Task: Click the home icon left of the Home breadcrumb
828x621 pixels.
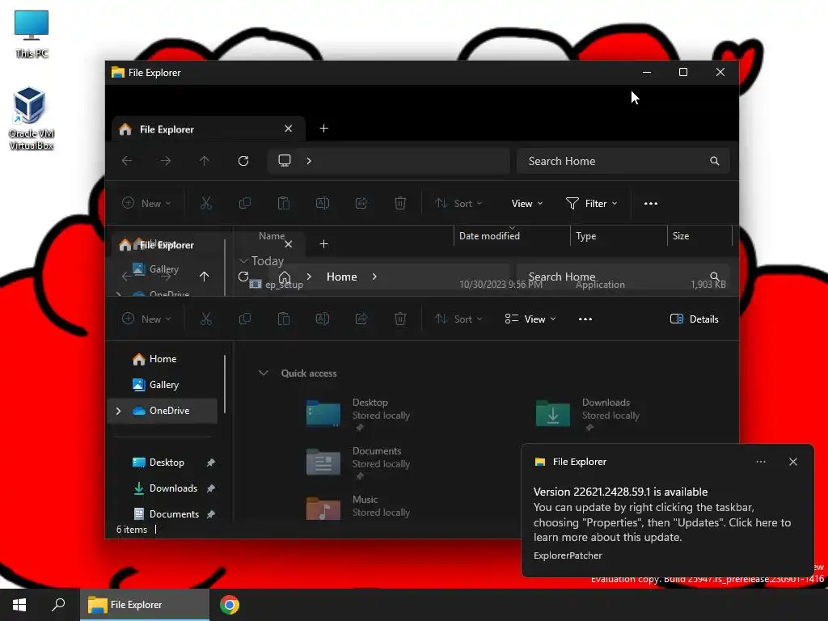Action: pos(285,277)
